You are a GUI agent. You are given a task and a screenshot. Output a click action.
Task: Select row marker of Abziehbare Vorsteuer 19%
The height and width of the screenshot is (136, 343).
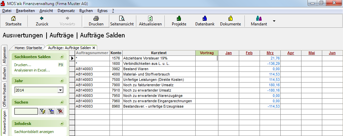[x=72, y=58]
